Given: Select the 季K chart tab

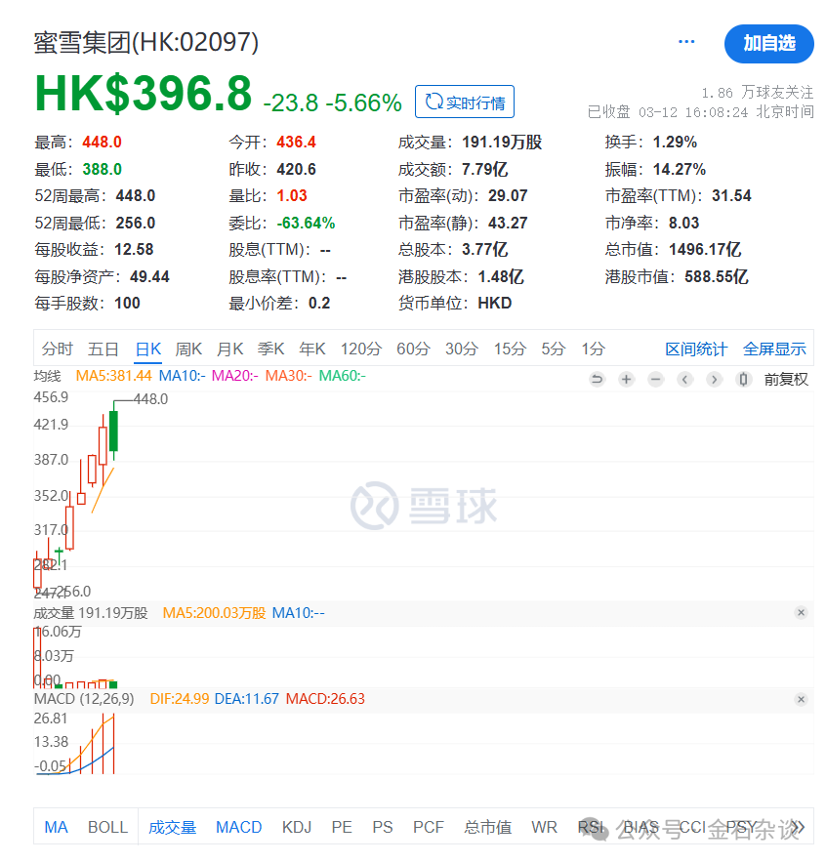Looking at the screenshot, I should [x=270, y=349].
